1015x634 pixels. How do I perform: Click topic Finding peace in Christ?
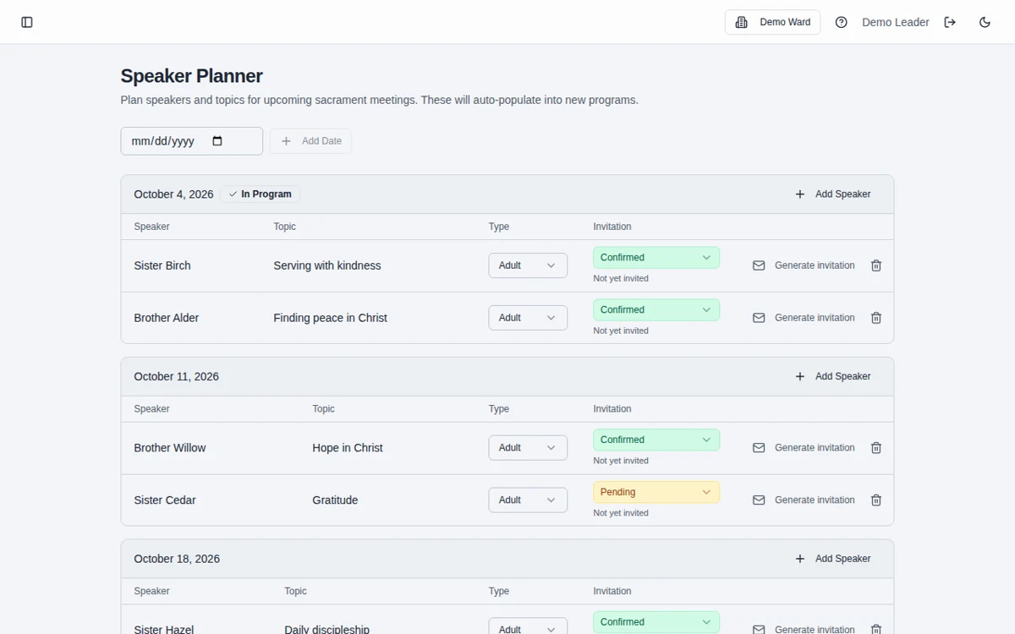pyautogui.click(x=331, y=318)
